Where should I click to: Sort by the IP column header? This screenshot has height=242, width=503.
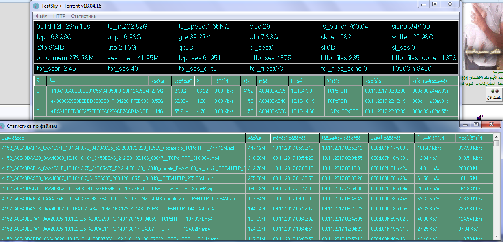(x=296, y=80)
